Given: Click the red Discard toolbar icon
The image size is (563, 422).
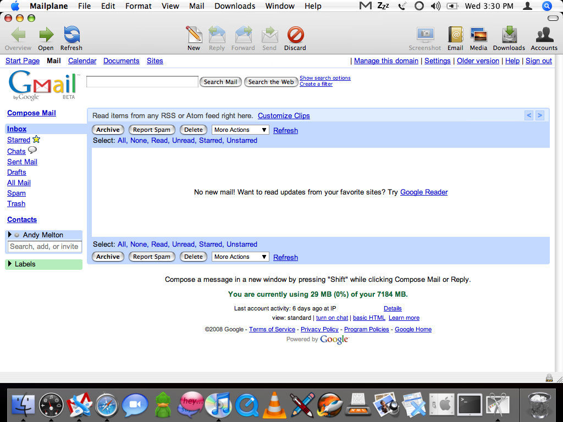Looking at the screenshot, I should [x=295, y=35].
